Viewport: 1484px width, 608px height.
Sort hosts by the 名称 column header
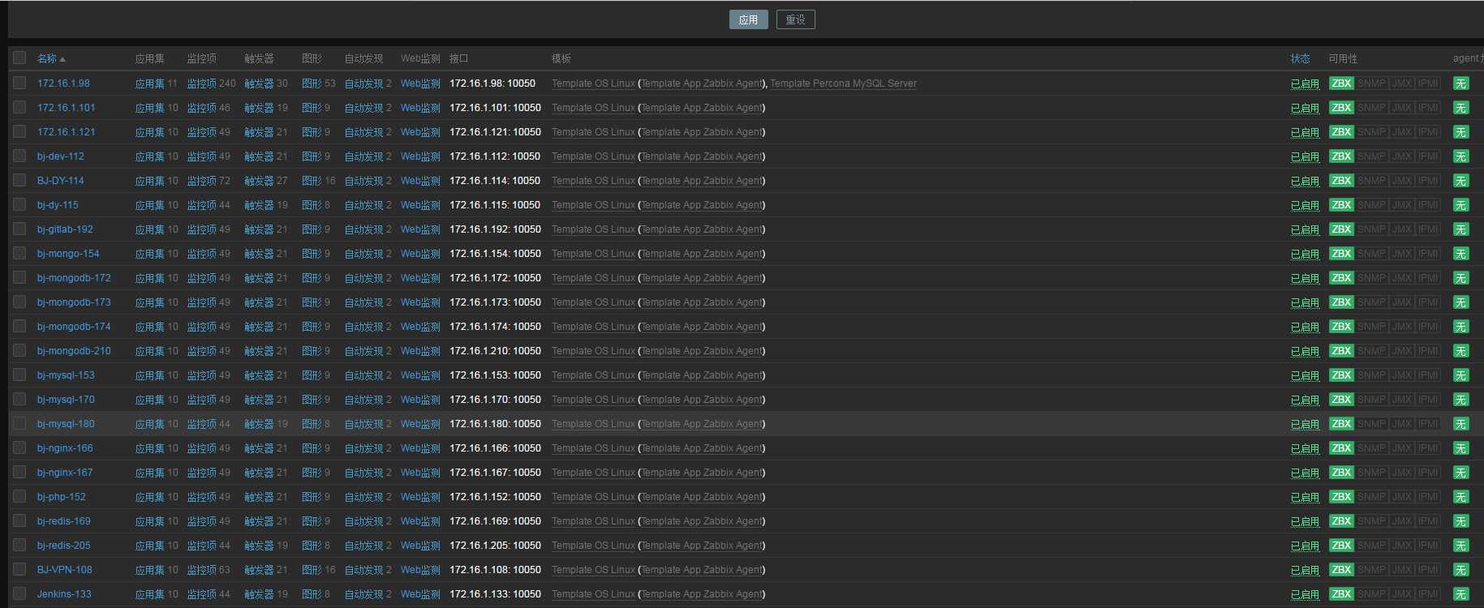click(47, 58)
